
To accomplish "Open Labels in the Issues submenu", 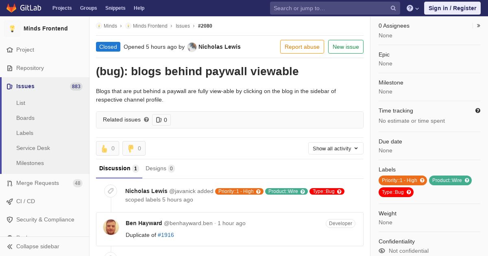I will pos(25,133).
